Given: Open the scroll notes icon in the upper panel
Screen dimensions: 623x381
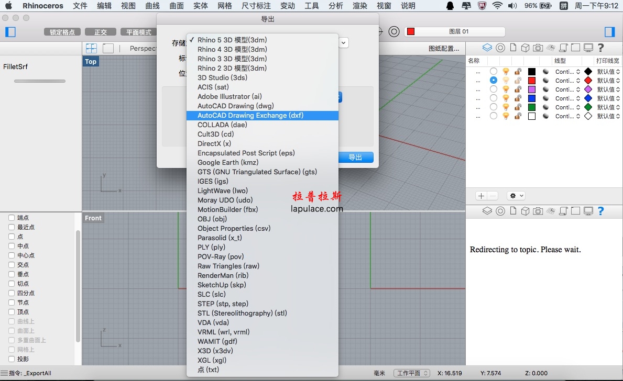Looking at the screenshot, I should coord(563,48).
